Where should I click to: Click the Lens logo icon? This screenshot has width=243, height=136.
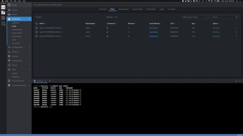tap(9, 5)
